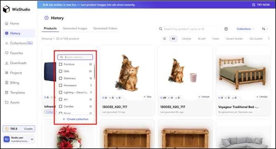Show more filter chips arrow

pos(269,39)
